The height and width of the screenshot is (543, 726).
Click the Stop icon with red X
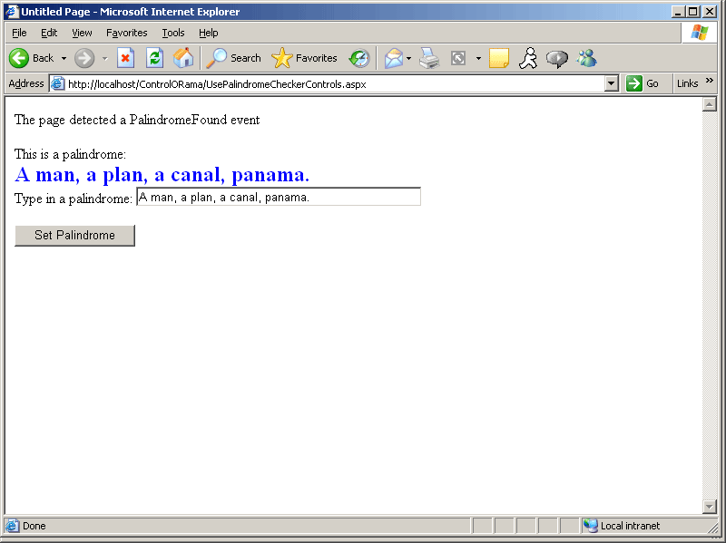click(x=125, y=58)
